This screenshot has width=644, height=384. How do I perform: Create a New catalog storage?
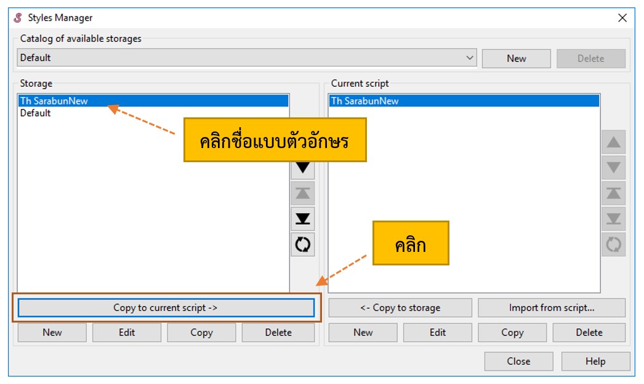[516, 58]
